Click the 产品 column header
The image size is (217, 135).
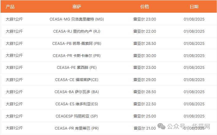coord(10,7)
